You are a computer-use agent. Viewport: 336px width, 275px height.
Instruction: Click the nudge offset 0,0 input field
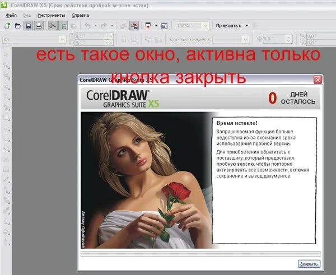274,39
